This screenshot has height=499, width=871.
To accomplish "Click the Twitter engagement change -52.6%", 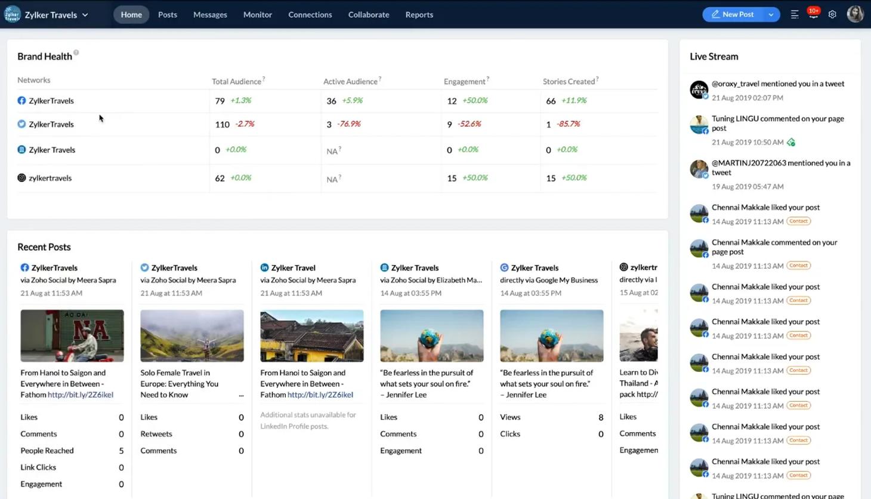I will coord(470,124).
